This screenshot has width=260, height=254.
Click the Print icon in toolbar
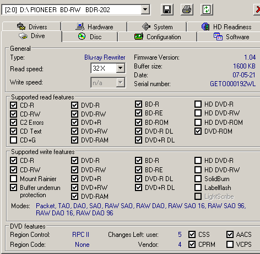[x=187, y=9]
